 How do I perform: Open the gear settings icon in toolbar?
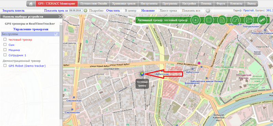click(x=208, y=11)
